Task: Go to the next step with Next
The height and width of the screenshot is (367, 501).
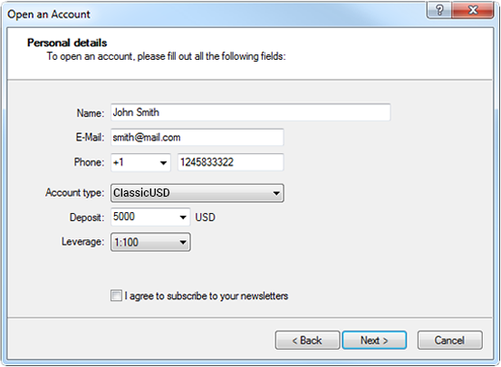Action: click(374, 340)
